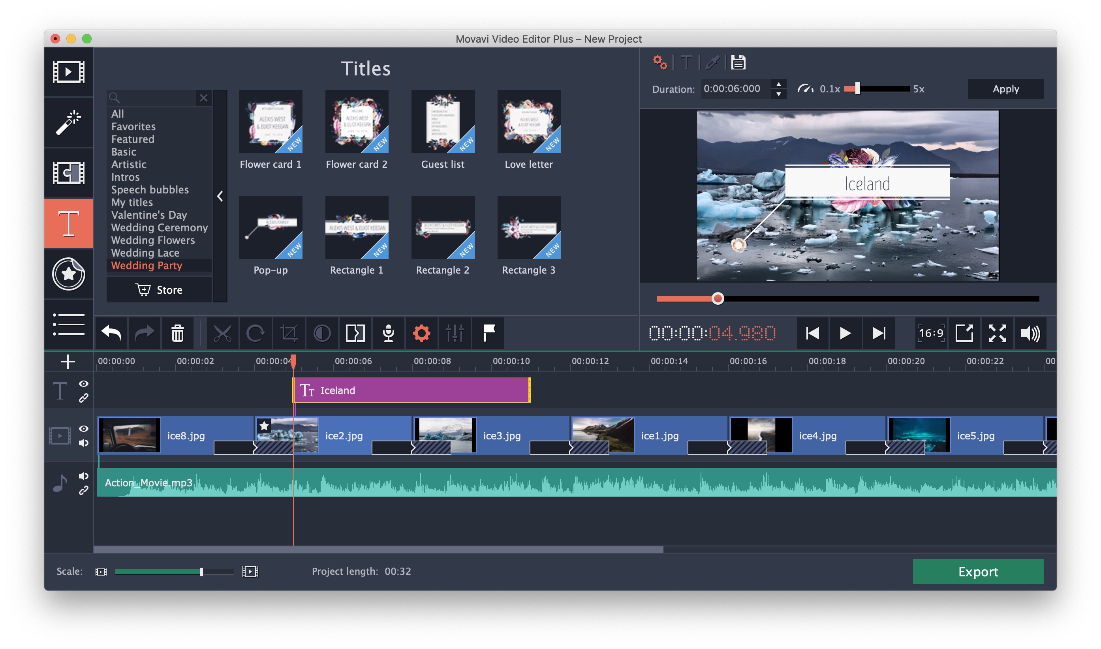Click the Apply button for duration
This screenshot has height=649, width=1101.
point(1005,89)
